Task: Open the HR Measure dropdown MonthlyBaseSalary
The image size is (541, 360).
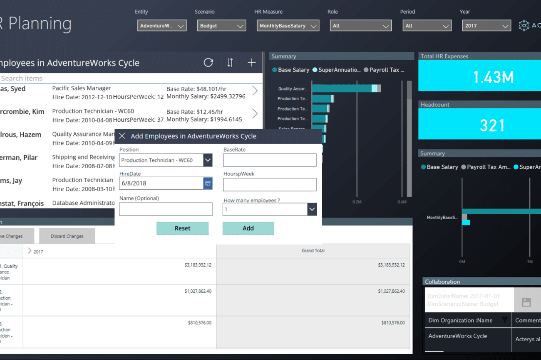Action: [x=288, y=26]
